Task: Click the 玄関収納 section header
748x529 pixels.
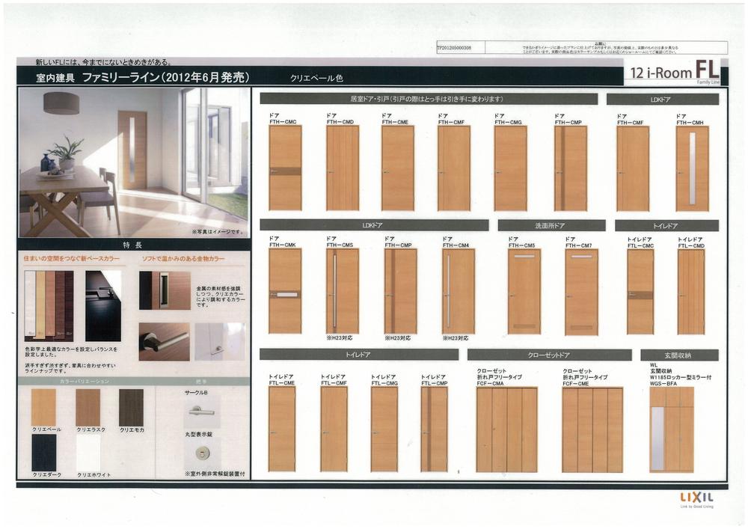Action: click(679, 355)
